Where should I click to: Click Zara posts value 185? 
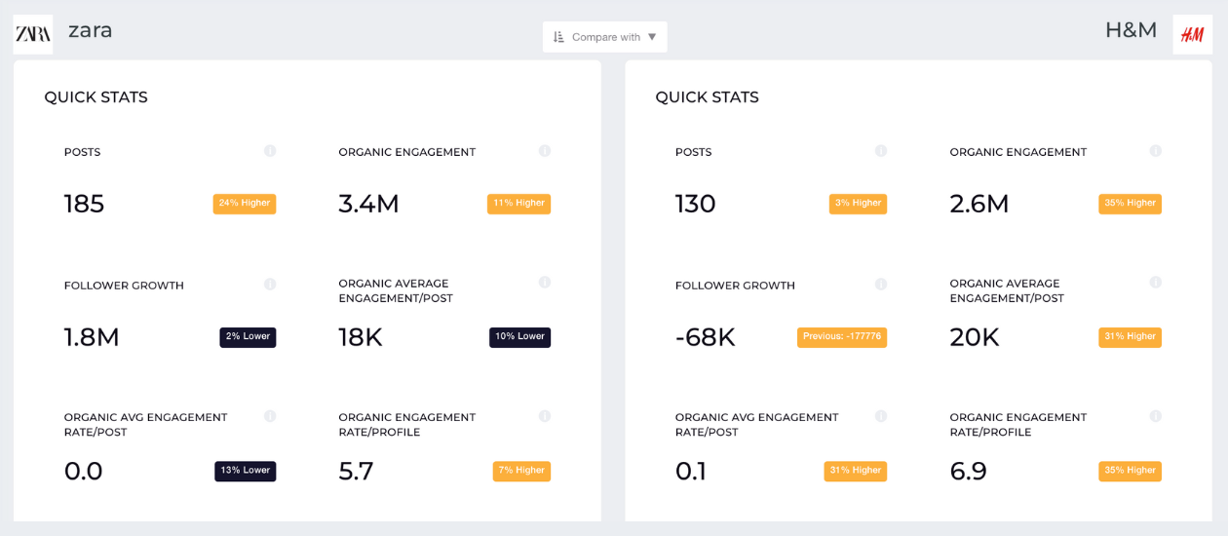[x=84, y=204]
